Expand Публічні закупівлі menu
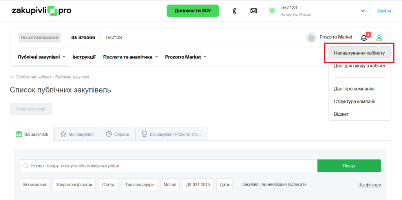Screen dimensions: 402x200 tap(42, 57)
